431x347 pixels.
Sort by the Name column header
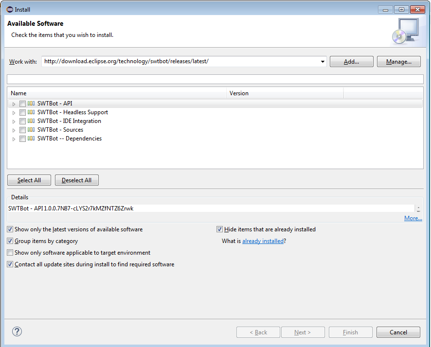(x=117, y=93)
